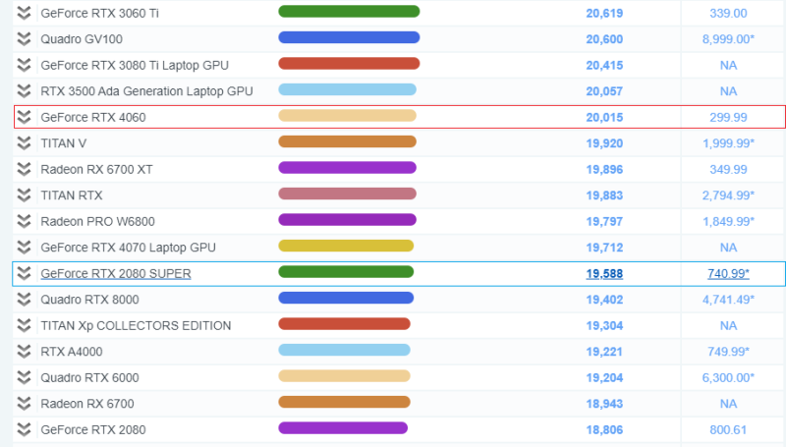Expand the GeForce RTX 4060 row chevron
The width and height of the screenshot is (786, 447).
pyautogui.click(x=24, y=117)
